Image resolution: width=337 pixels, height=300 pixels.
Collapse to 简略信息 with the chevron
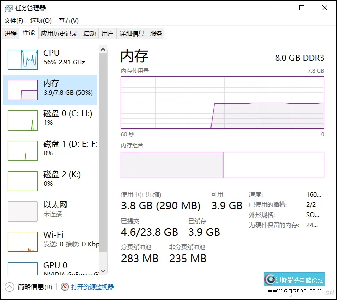pos(9,287)
